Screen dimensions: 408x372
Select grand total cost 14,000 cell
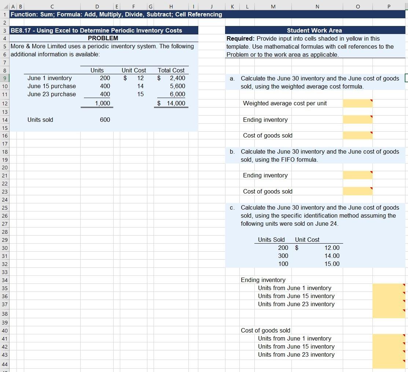(x=171, y=103)
